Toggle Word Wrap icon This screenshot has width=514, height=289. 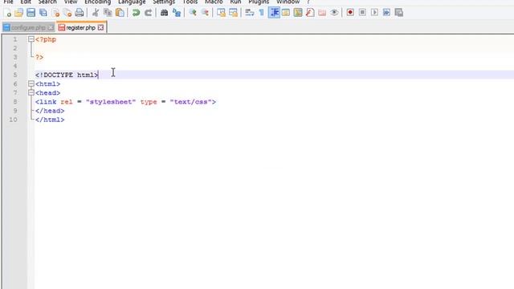pyautogui.click(x=250, y=13)
